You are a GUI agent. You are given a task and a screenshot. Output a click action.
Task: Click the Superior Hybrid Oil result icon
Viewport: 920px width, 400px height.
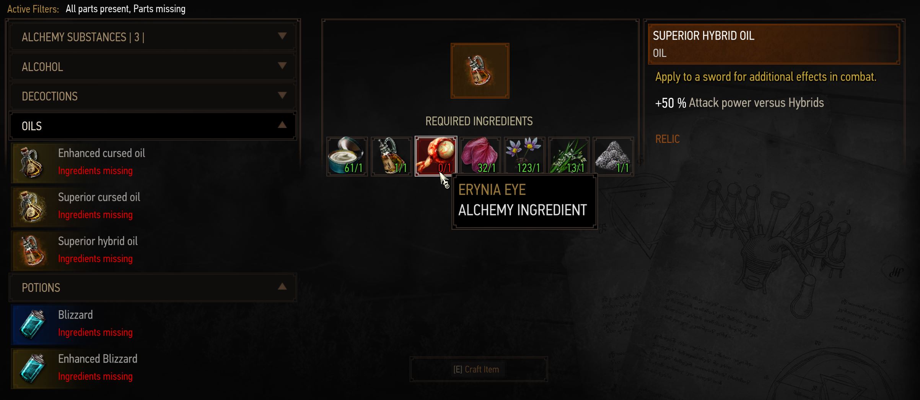point(480,71)
